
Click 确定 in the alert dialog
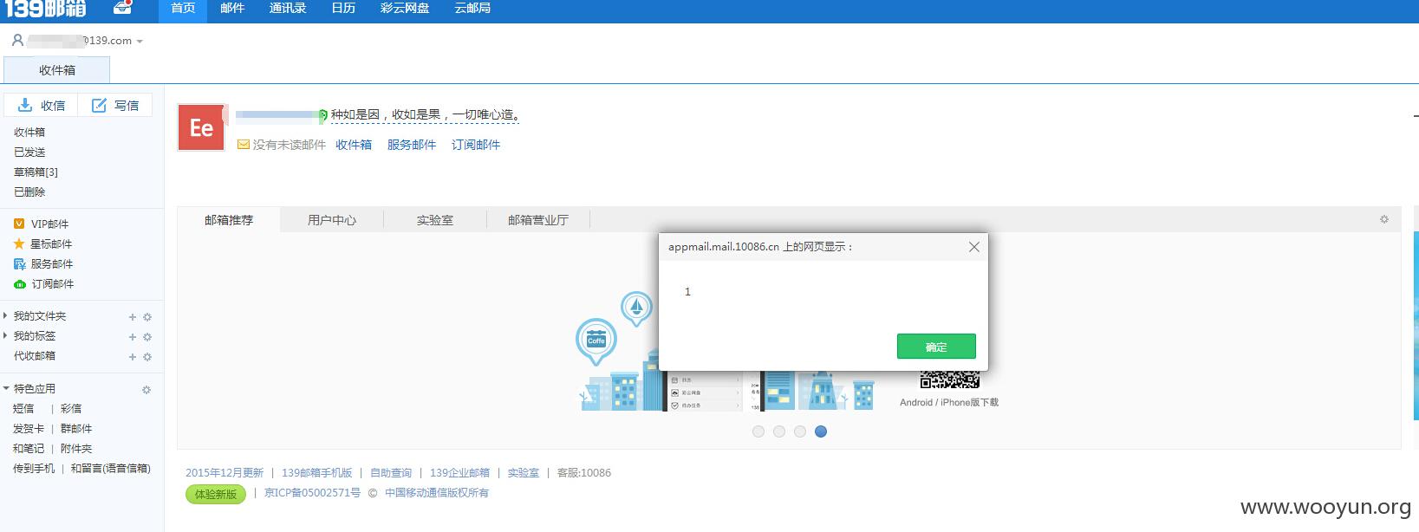coord(936,347)
